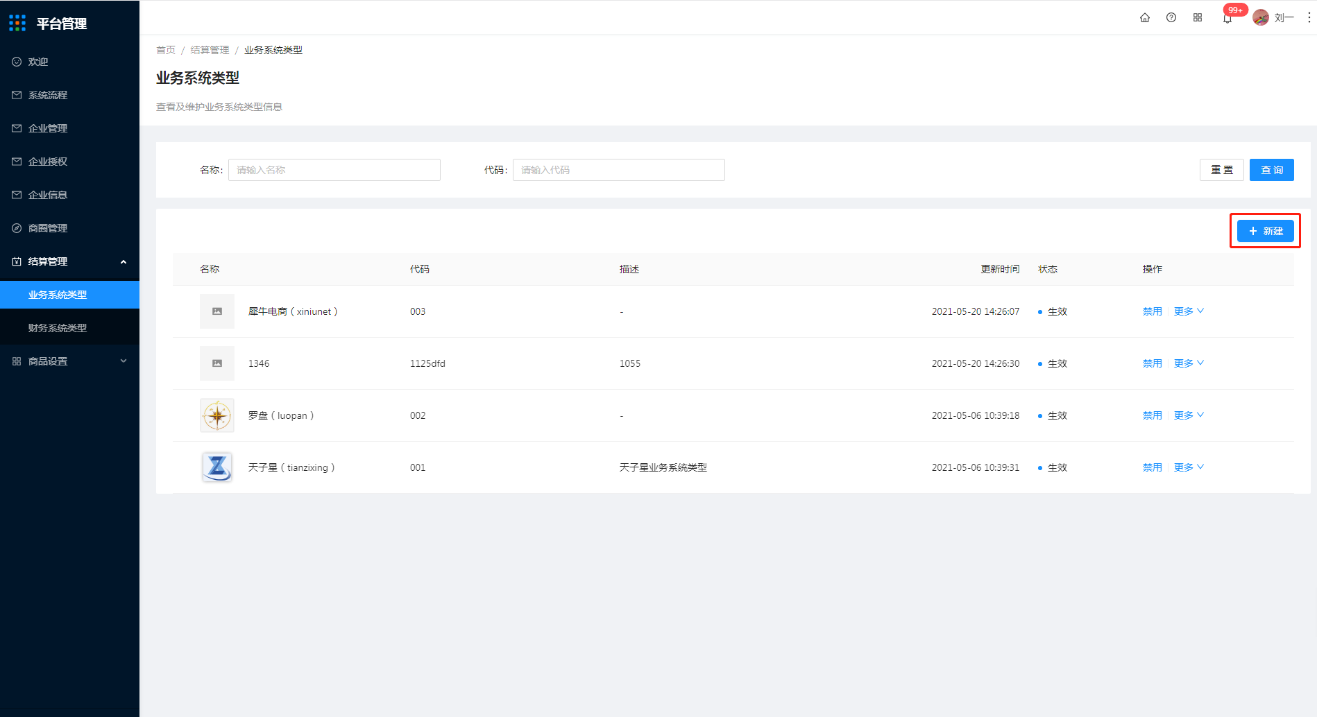Click the user avatar picture
Image resolution: width=1317 pixels, height=717 pixels.
1261,18
